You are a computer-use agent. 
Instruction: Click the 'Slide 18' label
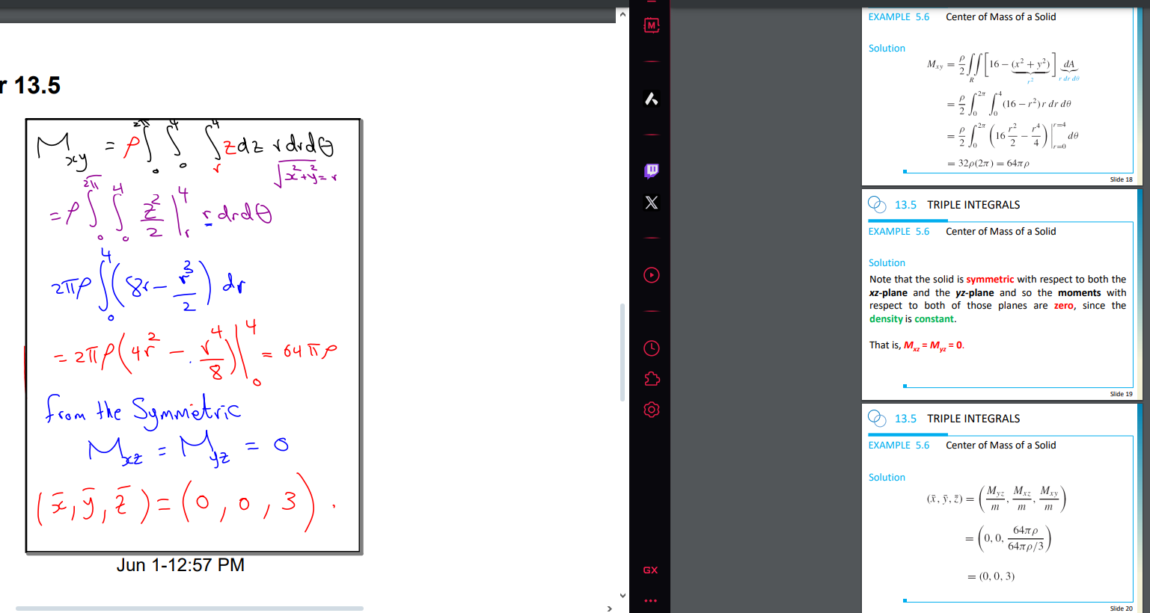click(1121, 179)
